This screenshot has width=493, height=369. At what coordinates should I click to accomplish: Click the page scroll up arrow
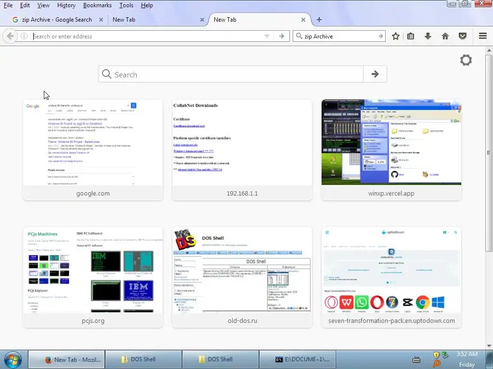489,50
